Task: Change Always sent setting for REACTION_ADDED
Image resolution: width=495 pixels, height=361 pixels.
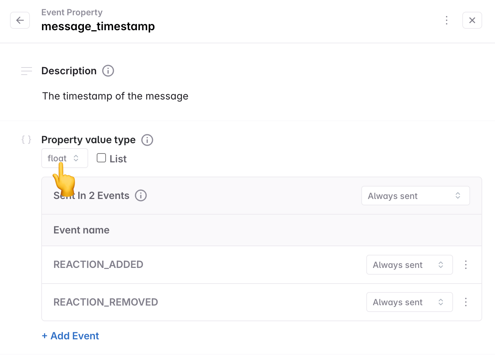Action: pos(409,265)
